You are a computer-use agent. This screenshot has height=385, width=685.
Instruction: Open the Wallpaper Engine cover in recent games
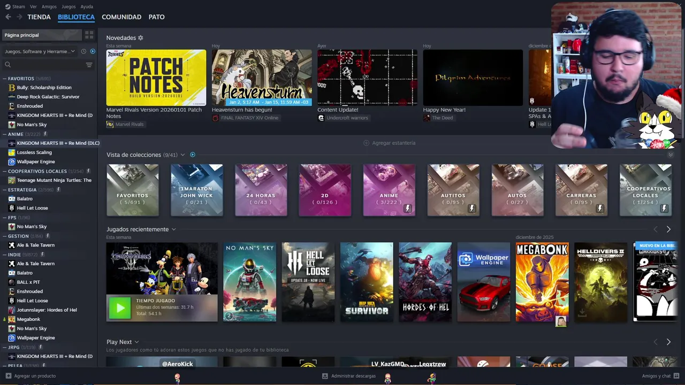pos(484,282)
